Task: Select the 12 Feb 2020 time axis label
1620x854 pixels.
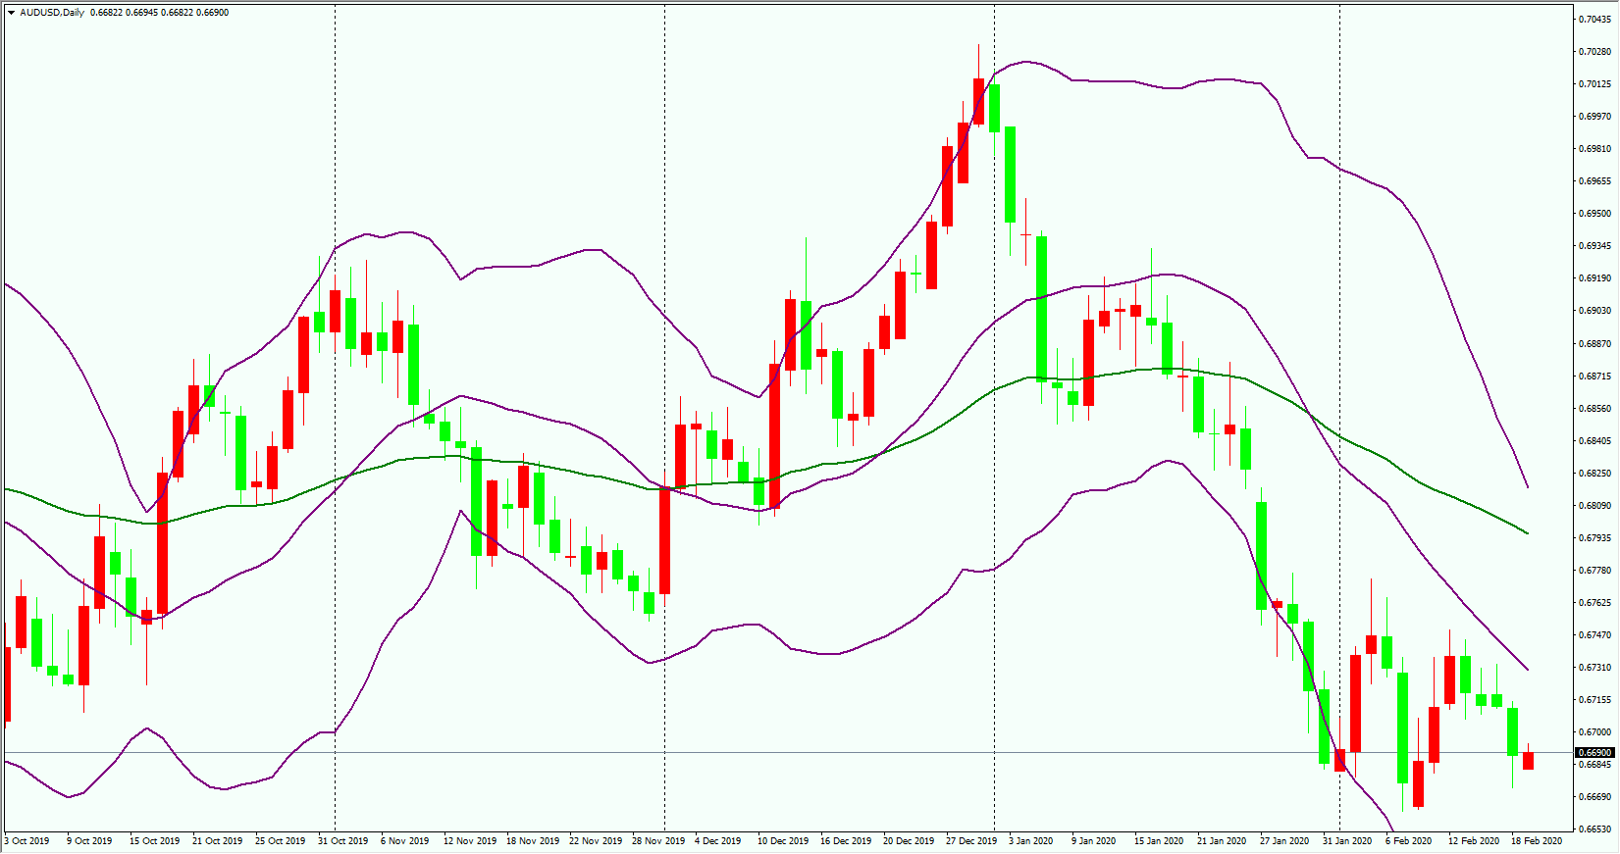Action: pyautogui.click(x=1474, y=840)
